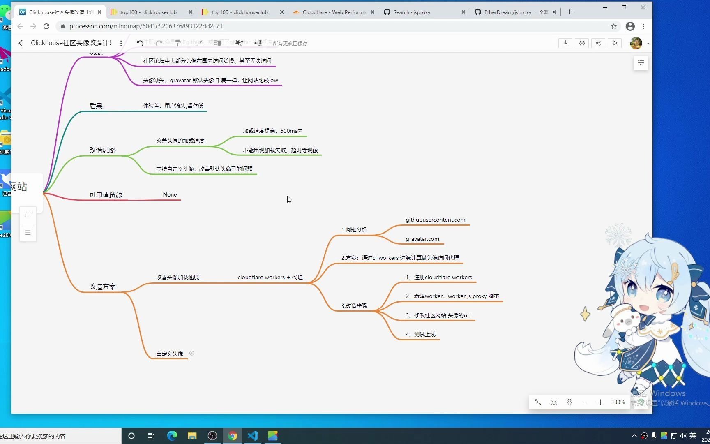Click the volume tray icon
This screenshot has height=444, width=710.
pos(683,436)
